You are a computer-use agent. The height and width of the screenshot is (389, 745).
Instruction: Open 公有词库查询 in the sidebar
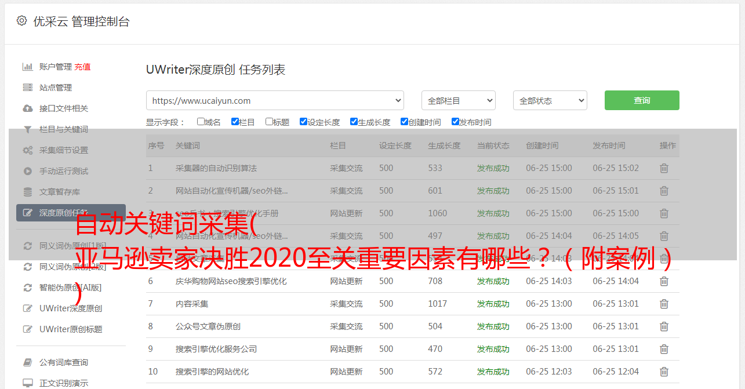point(63,362)
